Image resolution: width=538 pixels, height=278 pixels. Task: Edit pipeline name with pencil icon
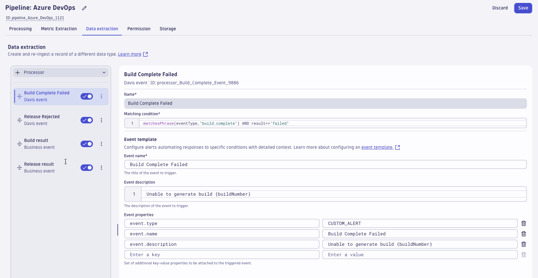84,8
